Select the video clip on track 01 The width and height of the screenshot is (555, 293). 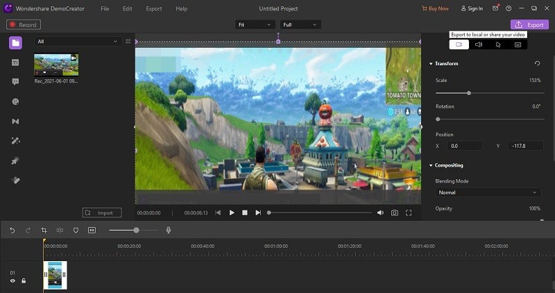click(55, 275)
